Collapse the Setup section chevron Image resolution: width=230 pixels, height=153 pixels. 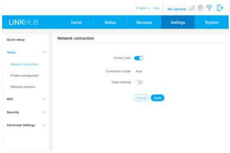(44, 53)
